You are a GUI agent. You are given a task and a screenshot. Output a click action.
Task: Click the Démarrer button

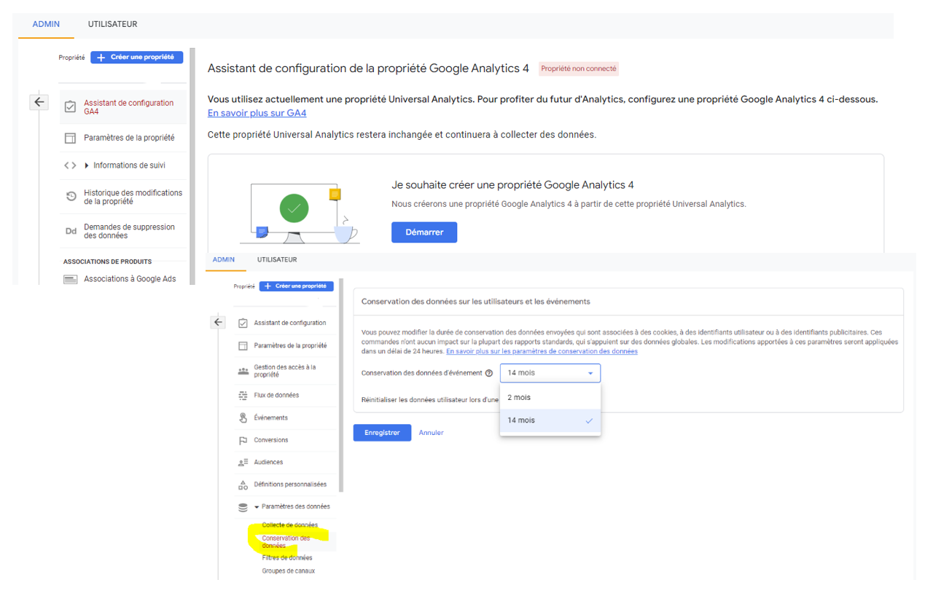point(424,232)
